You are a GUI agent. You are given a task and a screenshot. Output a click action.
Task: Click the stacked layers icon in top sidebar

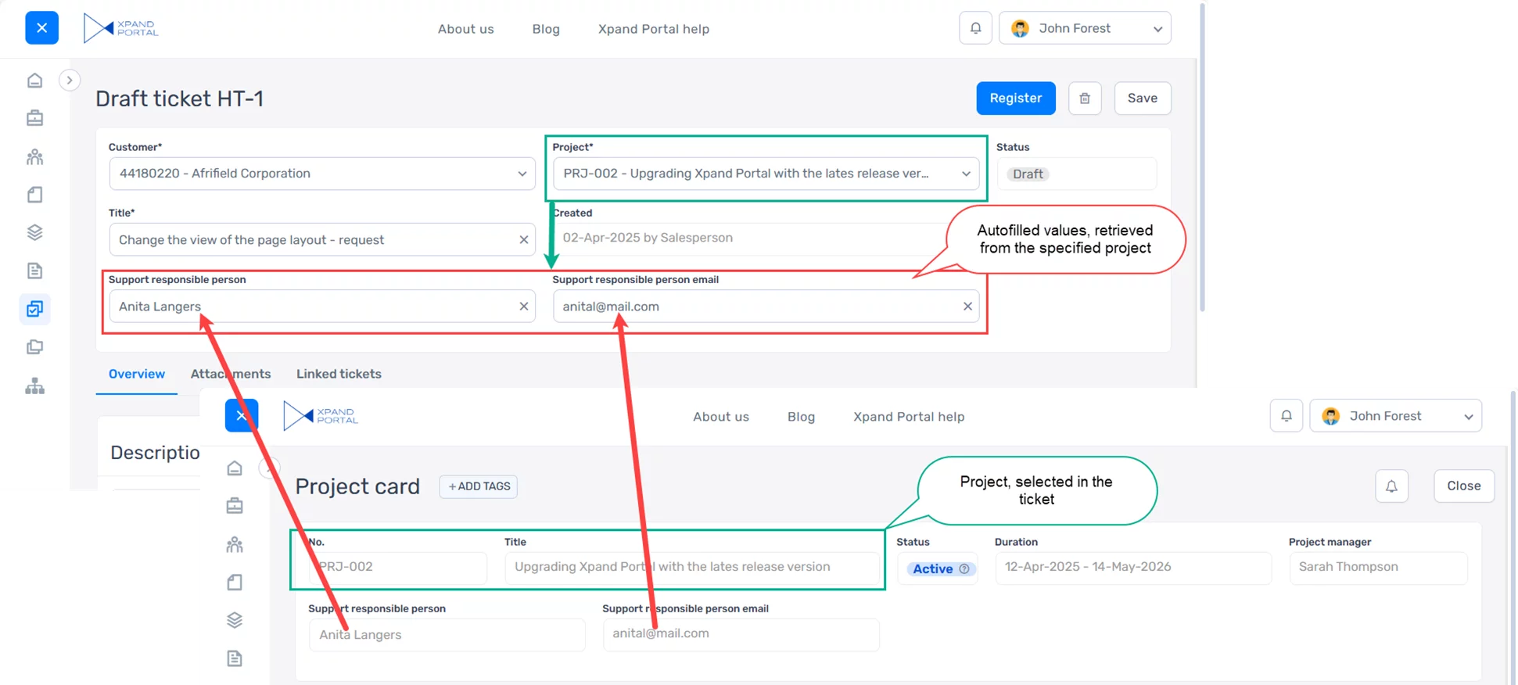tap(34, 232)
